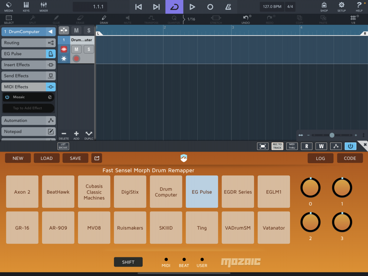Create a NEW Mozaic script
Screen dimensions: 368x276
pos(18,158)
